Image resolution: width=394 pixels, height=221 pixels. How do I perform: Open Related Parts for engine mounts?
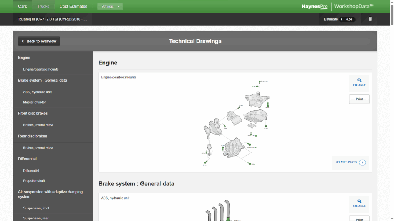(346, 162)
